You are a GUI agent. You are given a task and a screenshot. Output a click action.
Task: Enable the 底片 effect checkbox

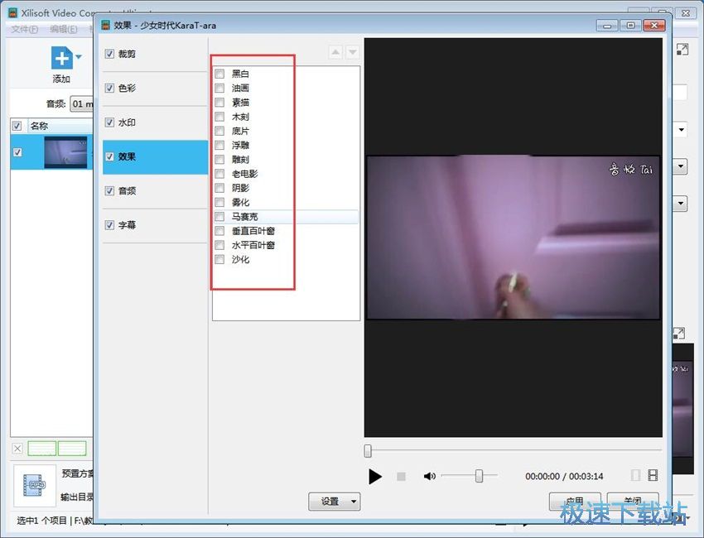coord(219,131)
